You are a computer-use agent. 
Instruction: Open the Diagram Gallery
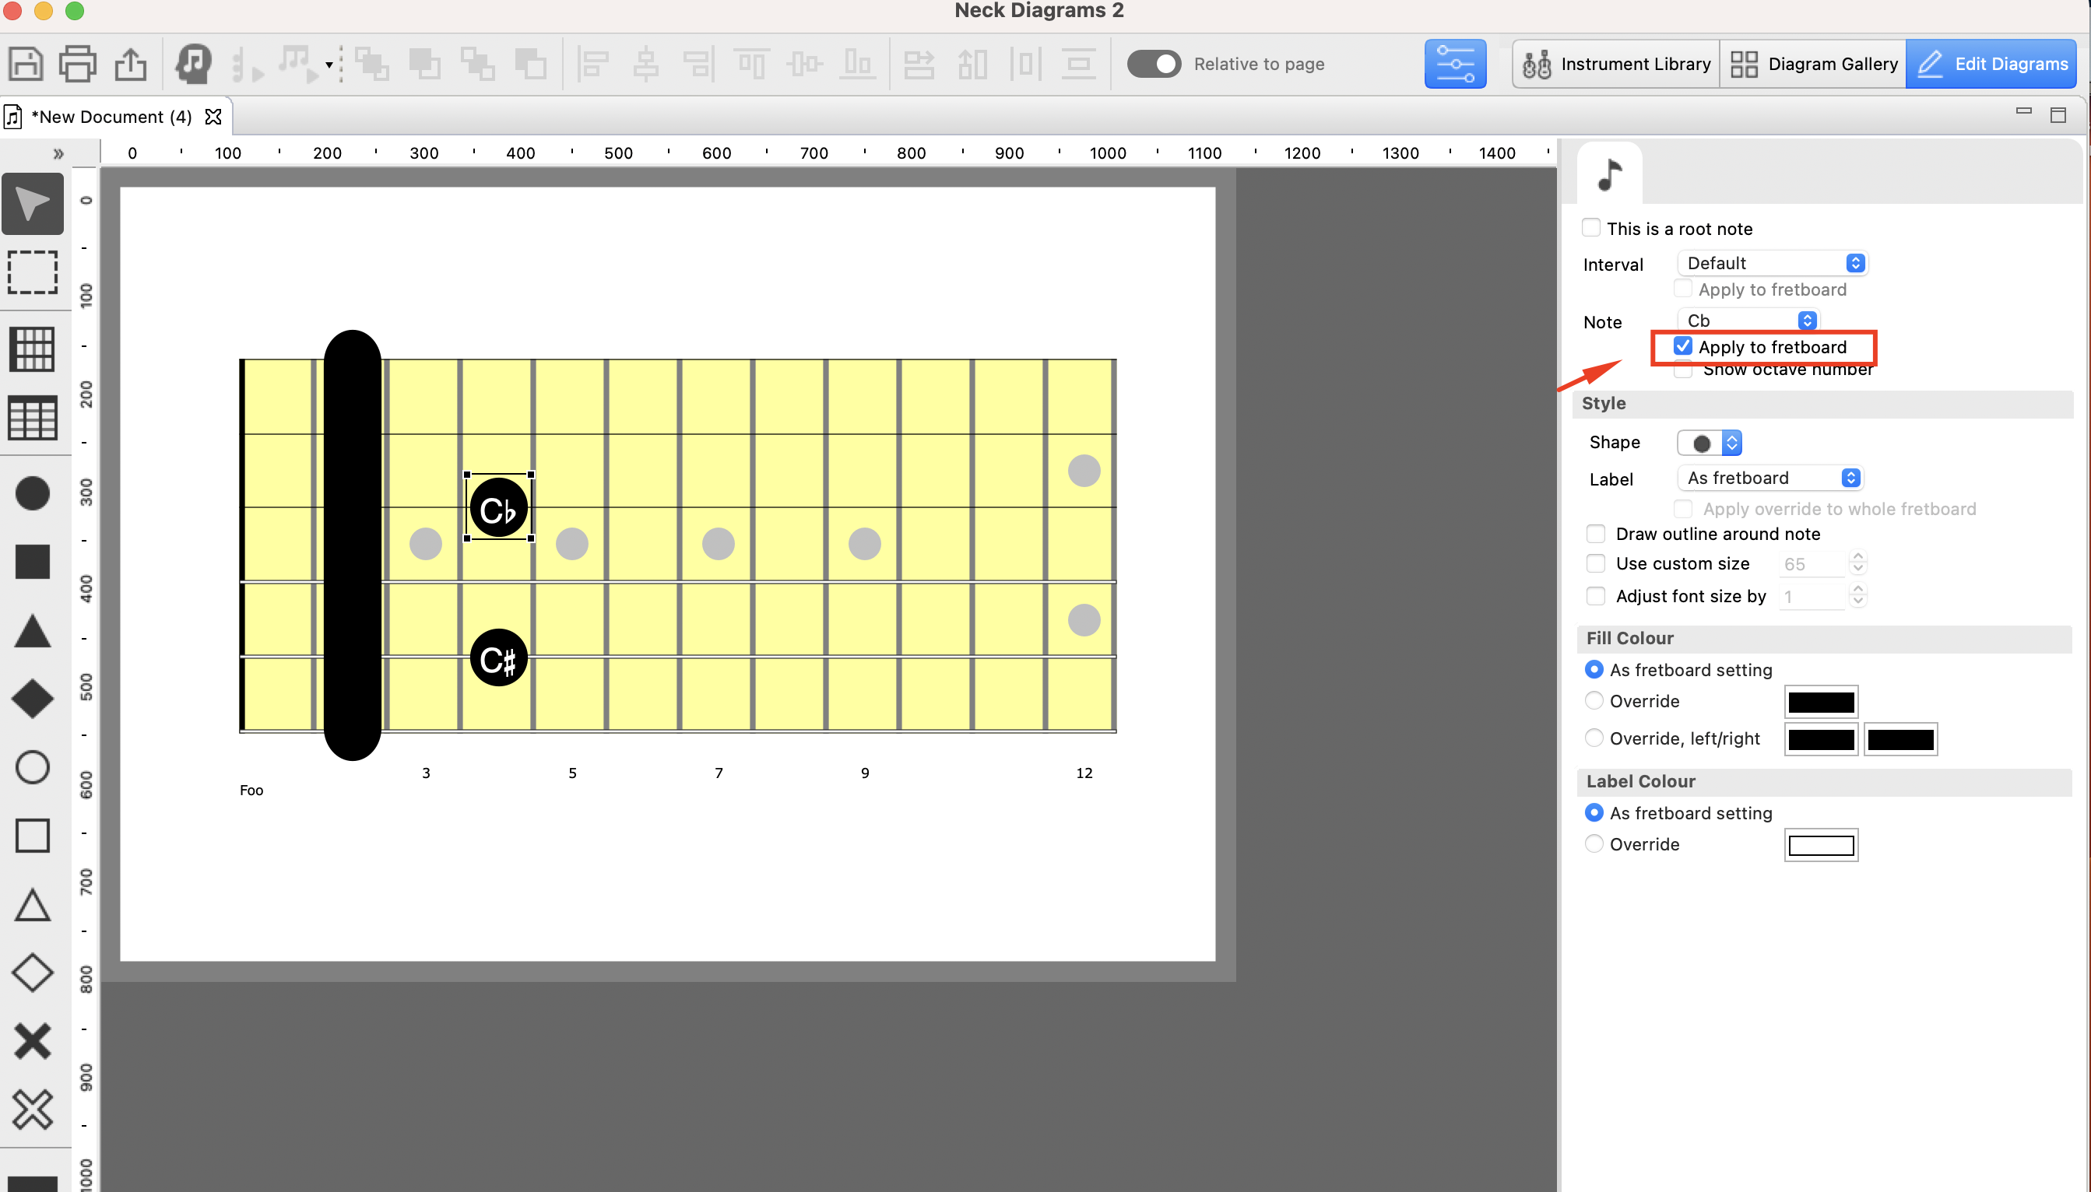[1812, 64]
